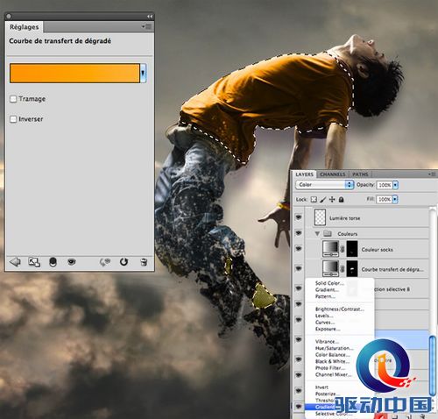The image size is (438, 419).
Task: Click the lock transparent pixels icon
Action: pyautogui.click(x=314, y=200)
